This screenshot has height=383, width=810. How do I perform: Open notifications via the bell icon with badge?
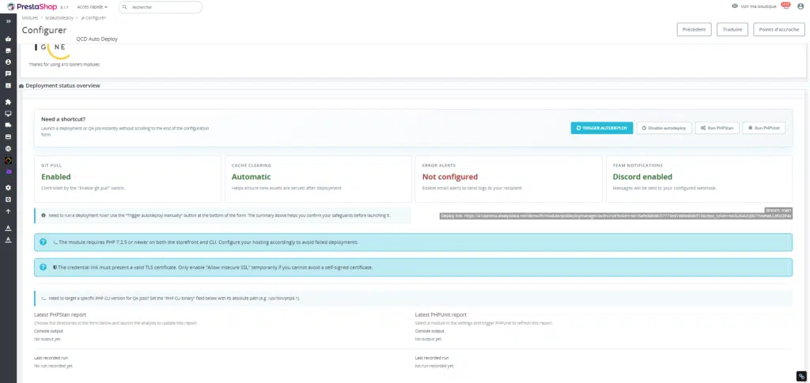click(x=785, y=6)
